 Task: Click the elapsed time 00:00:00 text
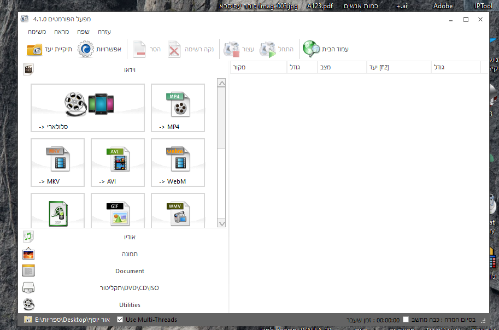tap(388, 320)
